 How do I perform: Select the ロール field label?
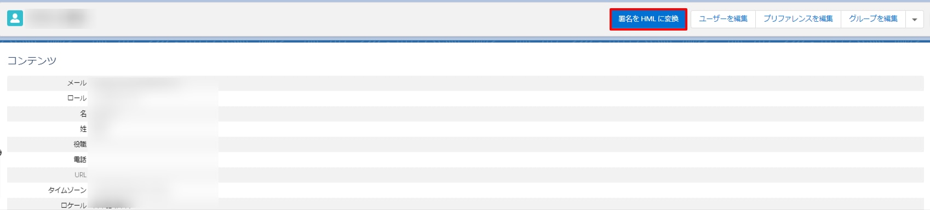(77, 98)
